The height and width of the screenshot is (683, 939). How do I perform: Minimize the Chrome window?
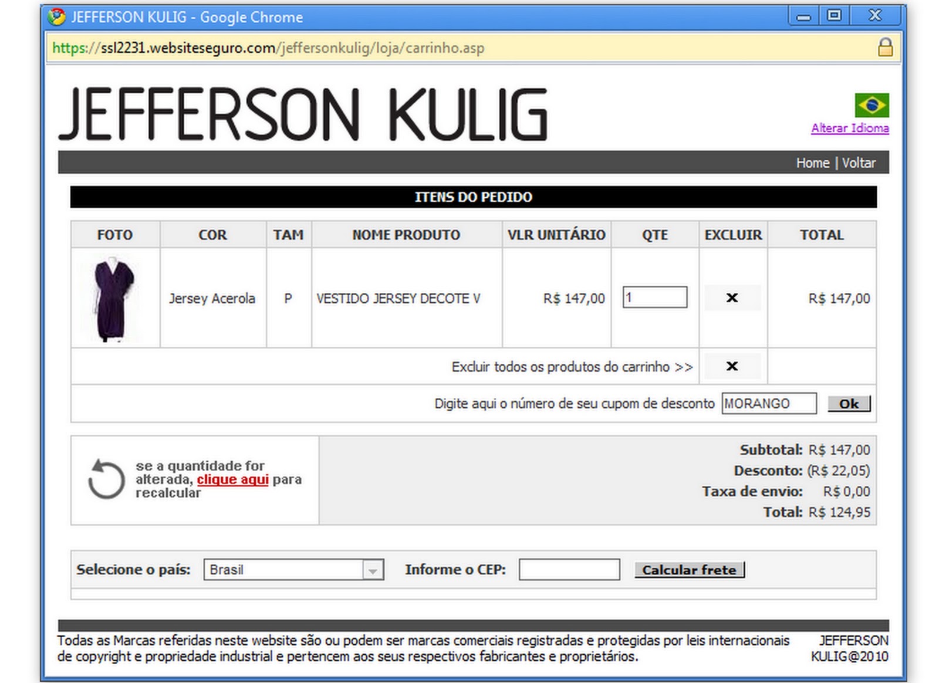(x=803, y=16)
